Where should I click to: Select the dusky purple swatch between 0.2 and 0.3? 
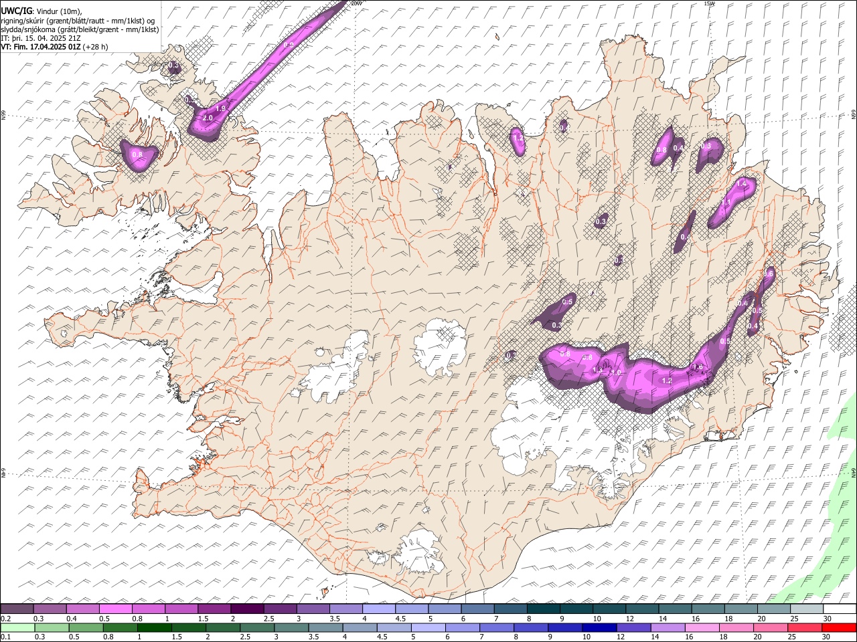point(17,609)
